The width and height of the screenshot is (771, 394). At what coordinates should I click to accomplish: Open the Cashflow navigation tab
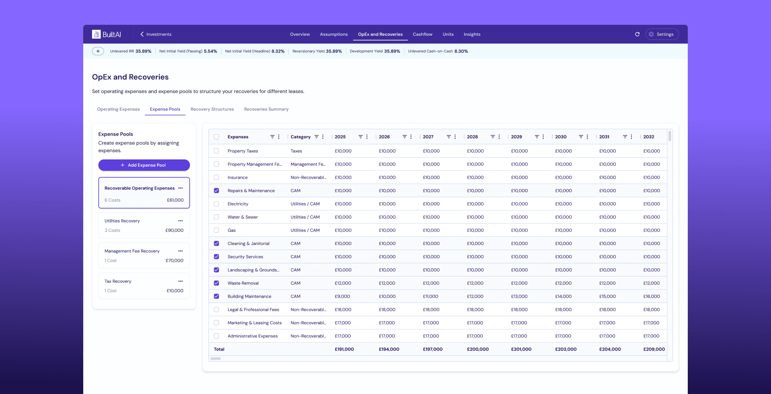[422, 34]
